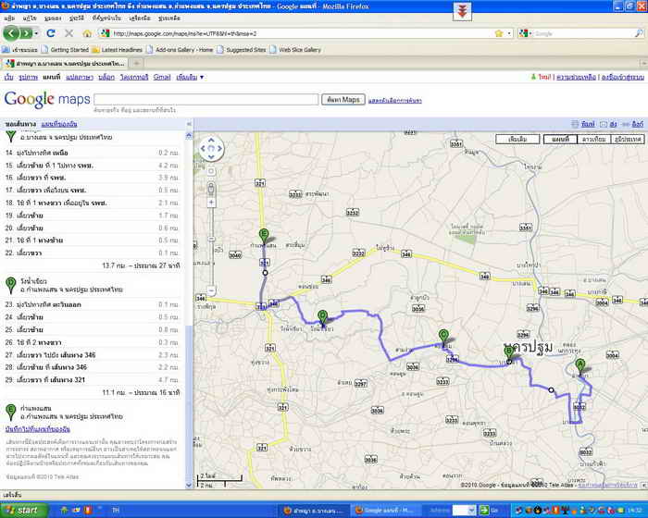Zoom out with the minus button
This screenshot has width=648, height=518.
pos(211,290)
